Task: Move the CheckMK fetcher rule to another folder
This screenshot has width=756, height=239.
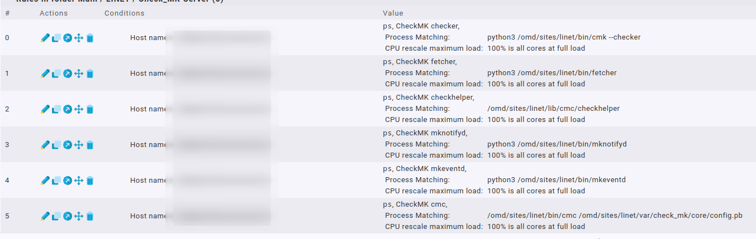Action: pos(68,74)
